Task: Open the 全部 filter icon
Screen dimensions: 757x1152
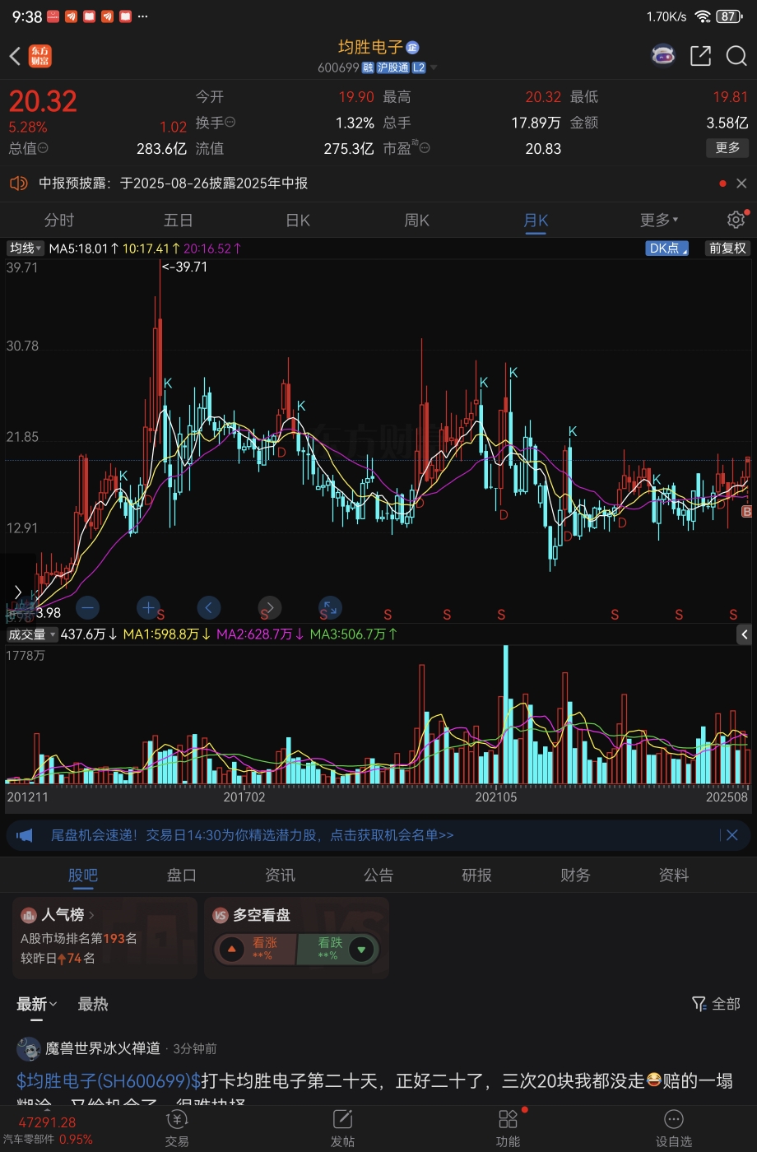Action: pyautogui.click(x=716, y=1004)
